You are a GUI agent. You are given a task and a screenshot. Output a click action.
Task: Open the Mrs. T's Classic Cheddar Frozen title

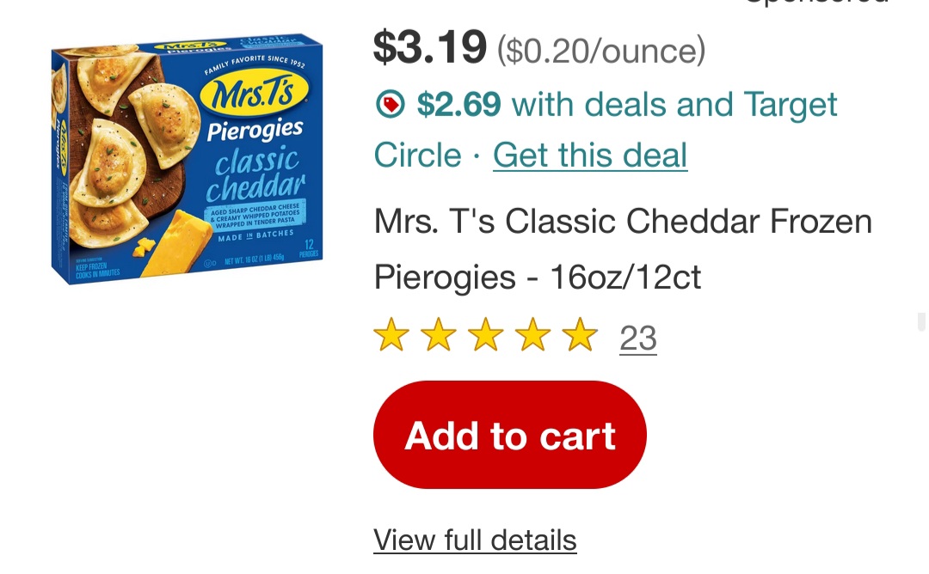(623, 222)
